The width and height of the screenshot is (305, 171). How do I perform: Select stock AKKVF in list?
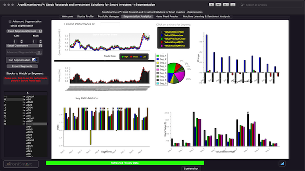pyautogui.click(x=30, y=118)
